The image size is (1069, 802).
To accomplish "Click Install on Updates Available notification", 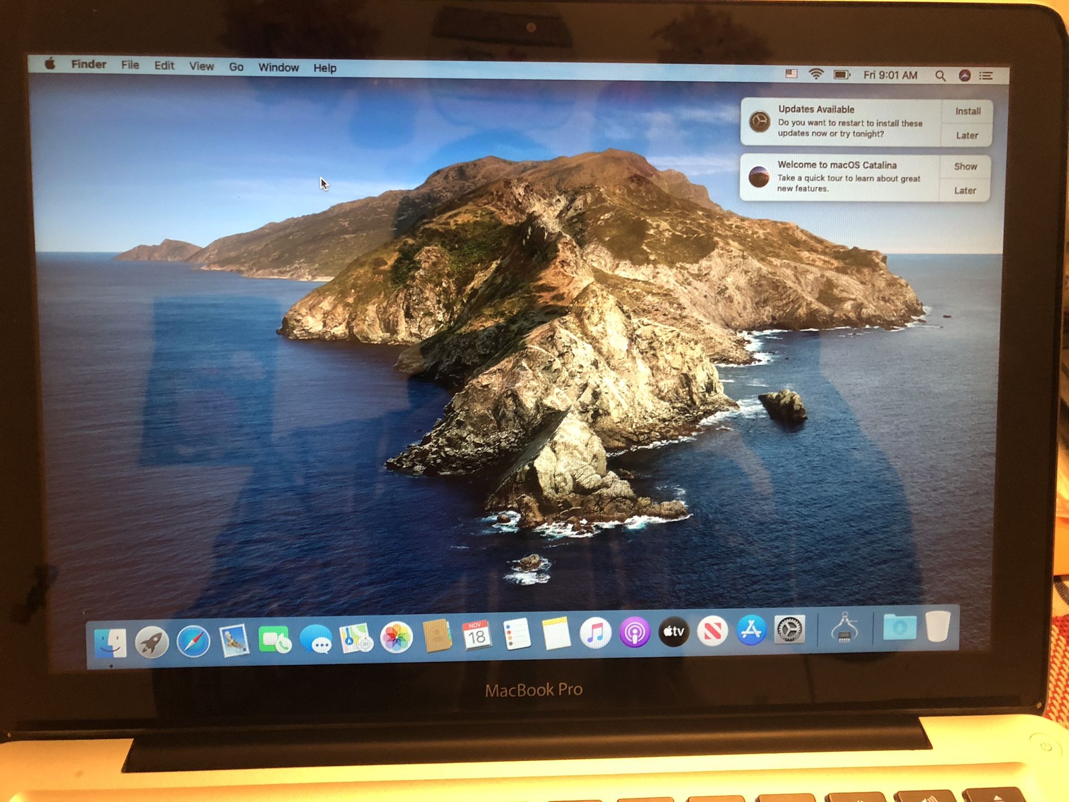I will tap(968, 111).
